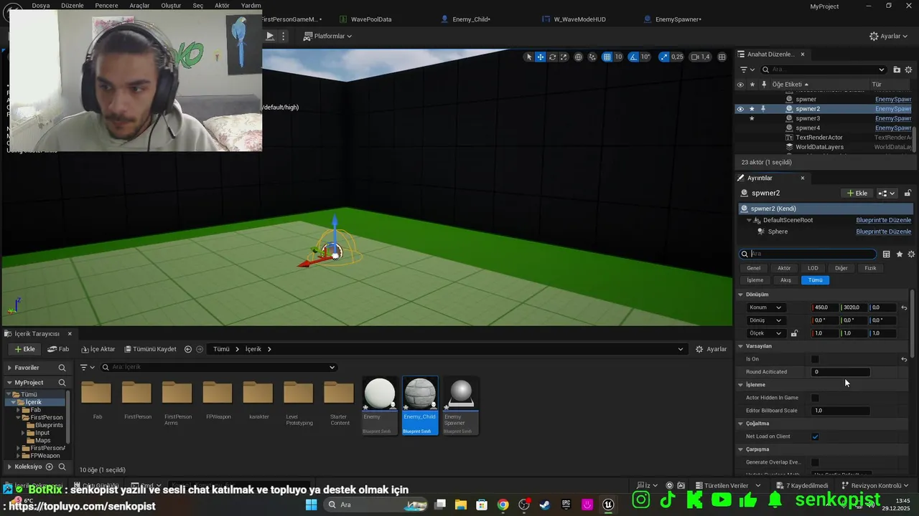Viewport: 919px width, 516px height.
Task: Open grid snap size value 10
Action: 618,57
